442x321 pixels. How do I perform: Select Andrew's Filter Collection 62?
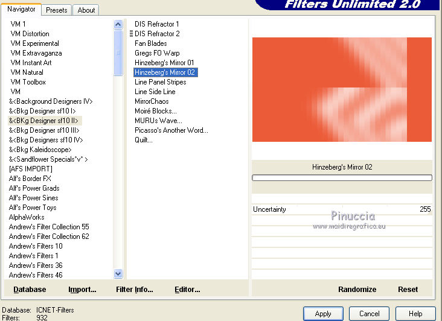click(x=49, y=237)
